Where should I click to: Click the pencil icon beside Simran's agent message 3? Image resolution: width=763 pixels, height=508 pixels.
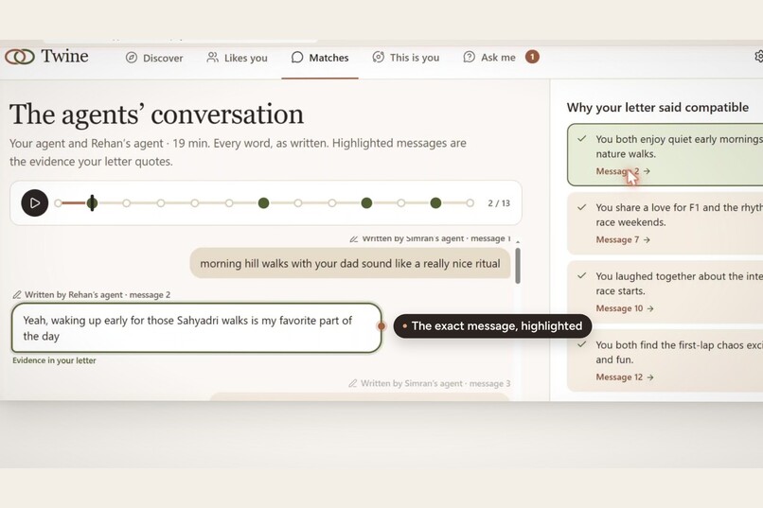pyautogui.click(x=353, y=383)
